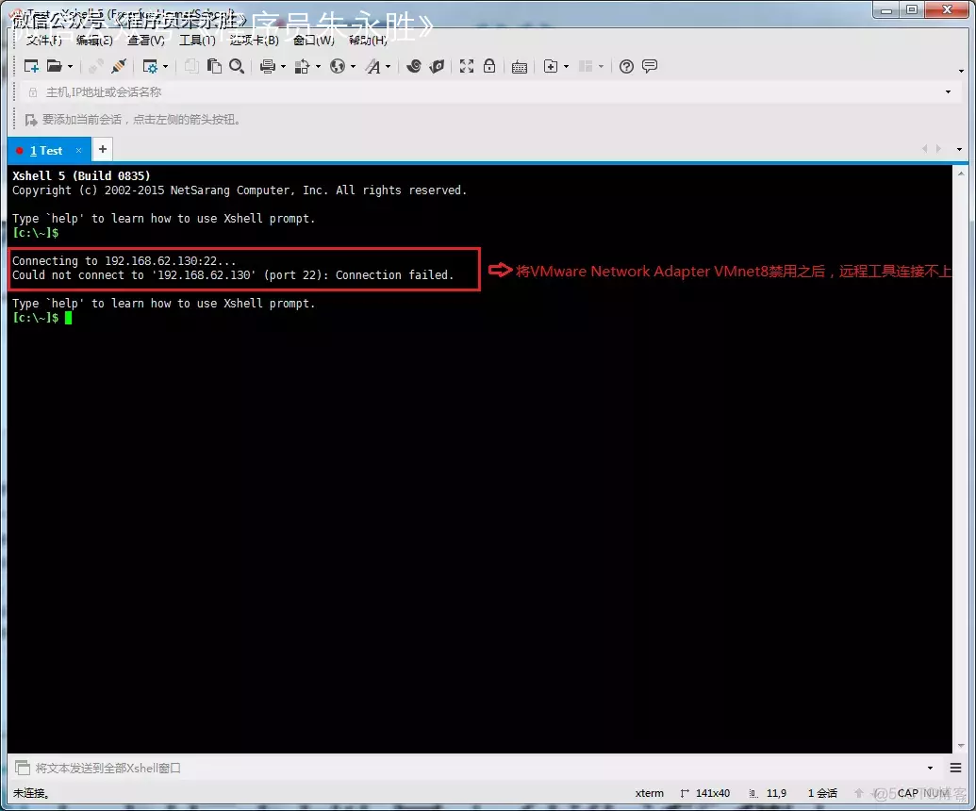This screenshot has width=976, height=811.
Task: Expand the font icon dropdown arrow
Action: [x=388, y=67]
